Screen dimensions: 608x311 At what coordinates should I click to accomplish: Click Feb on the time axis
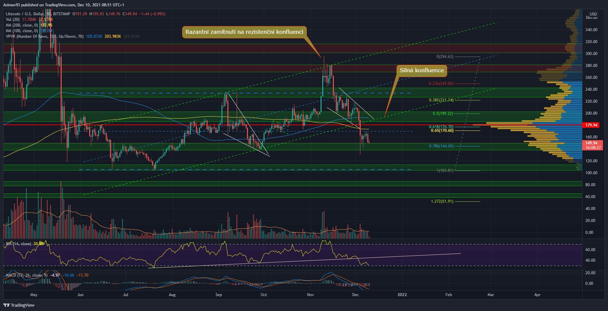pyautogui.click(x=449, y=295)
